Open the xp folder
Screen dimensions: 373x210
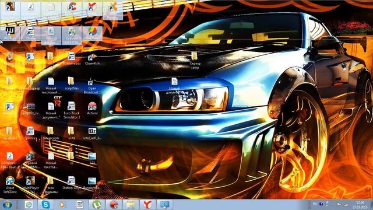pyautogui.click(x=71, y=158)
